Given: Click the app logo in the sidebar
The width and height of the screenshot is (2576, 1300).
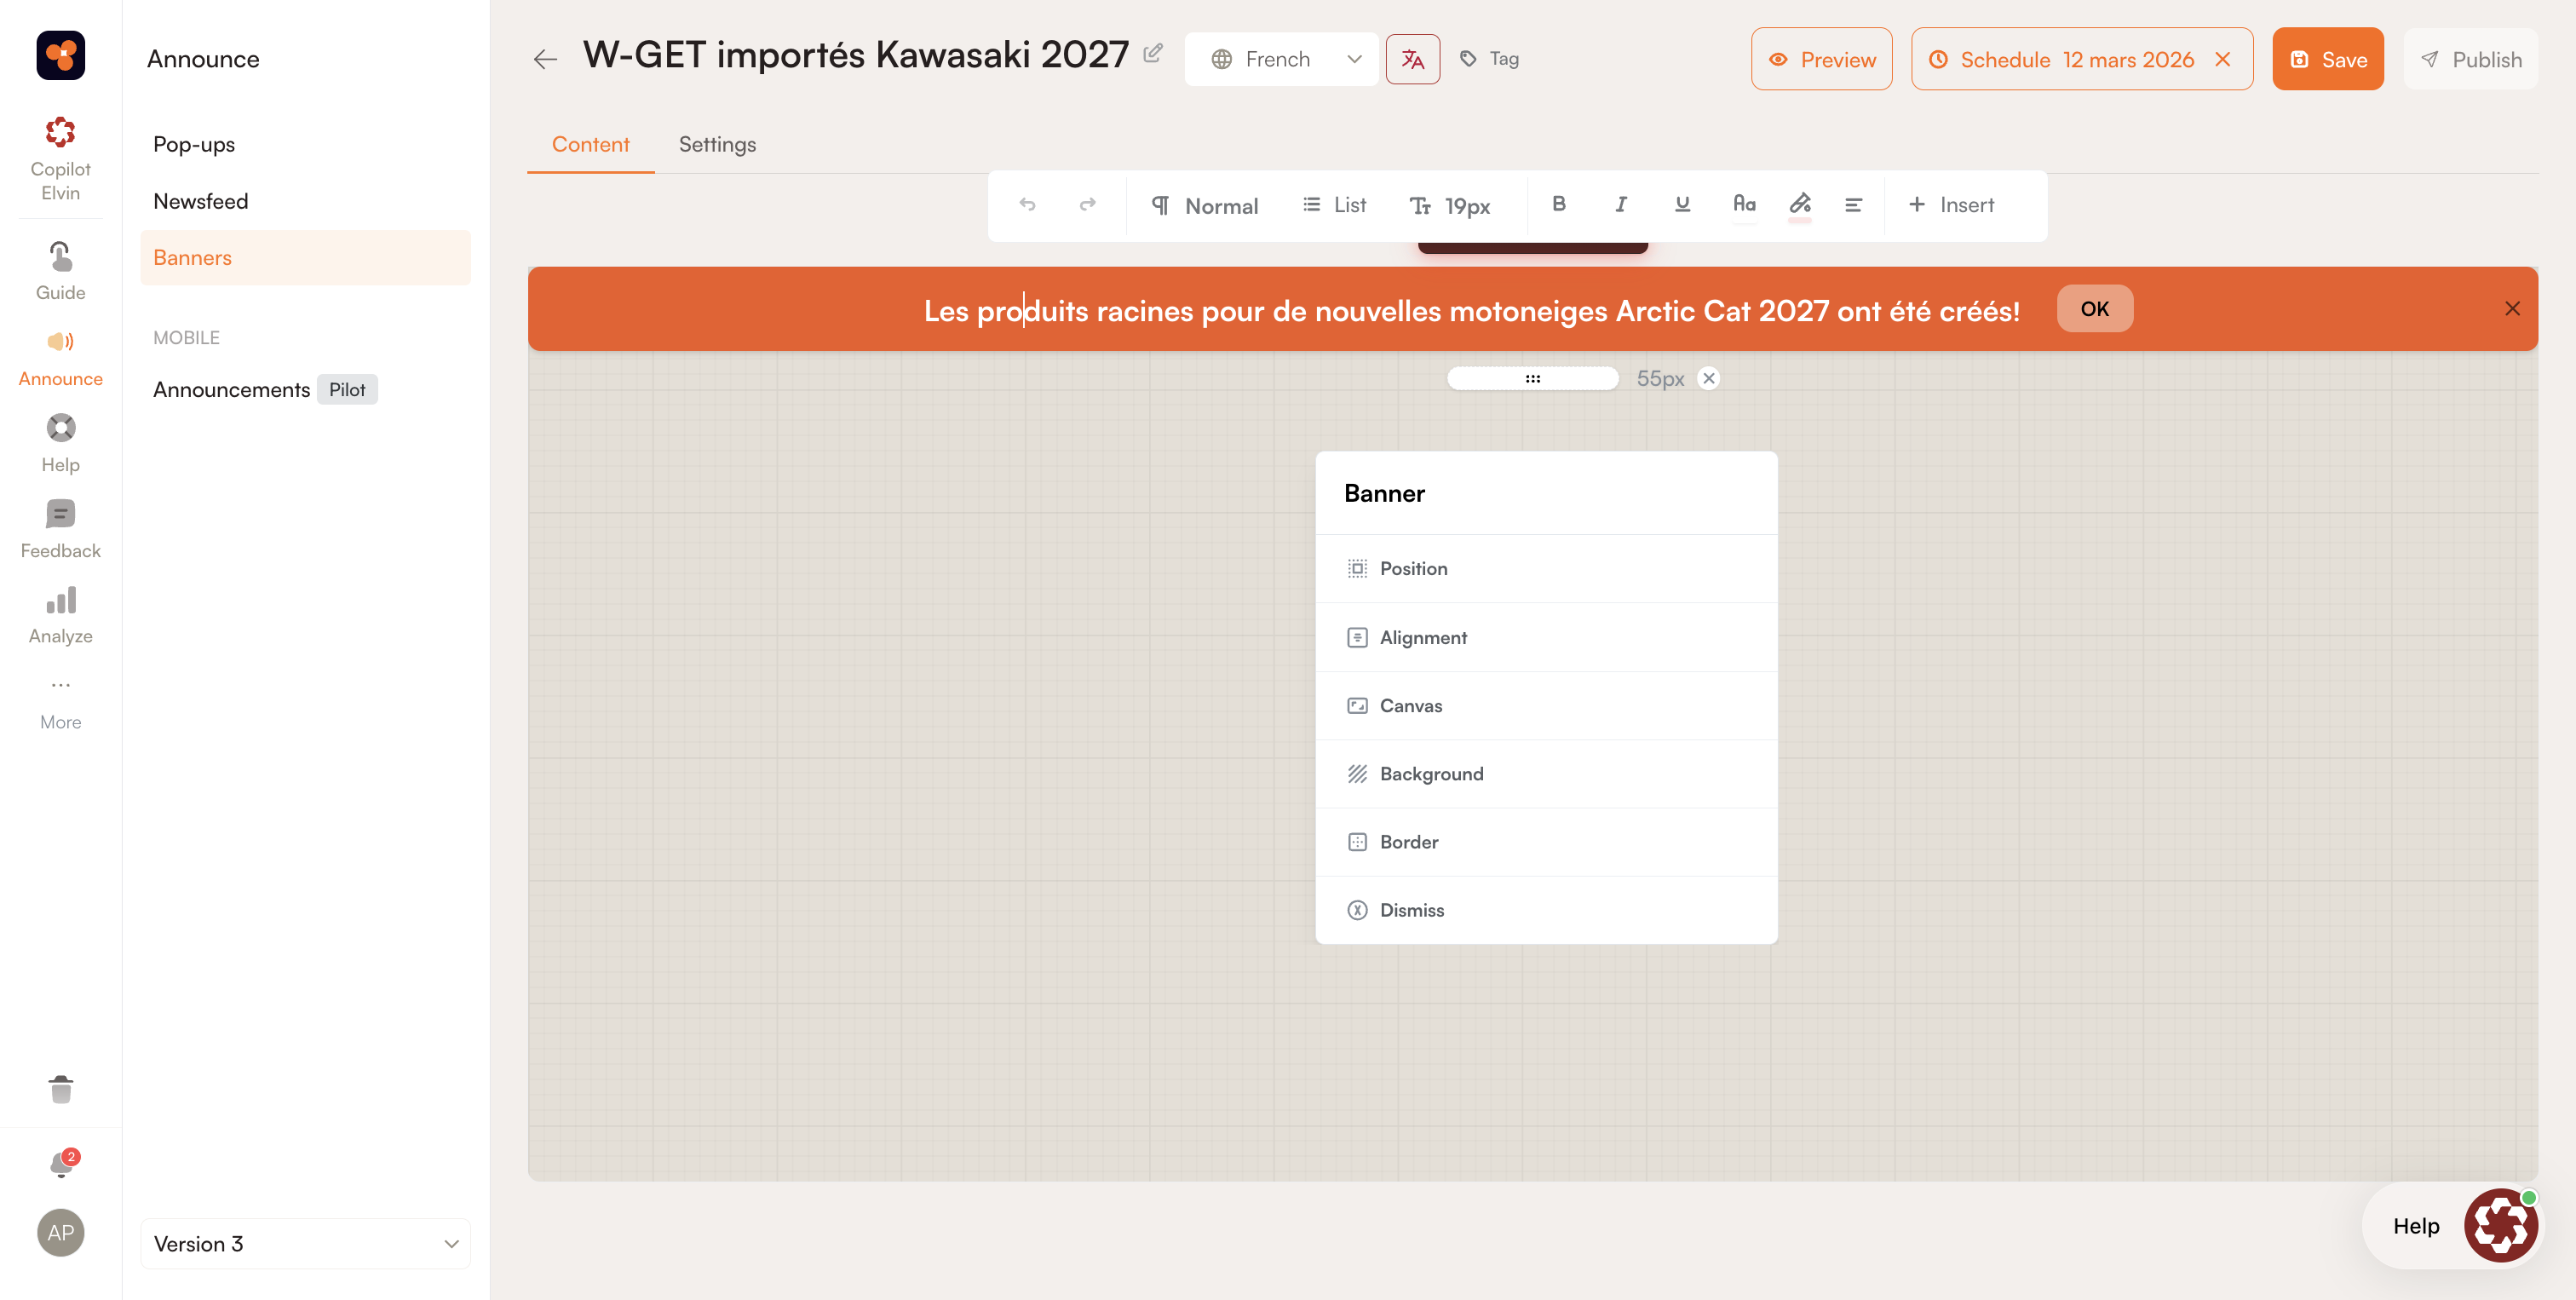Looking at the screenshot, I should (60, 55).
